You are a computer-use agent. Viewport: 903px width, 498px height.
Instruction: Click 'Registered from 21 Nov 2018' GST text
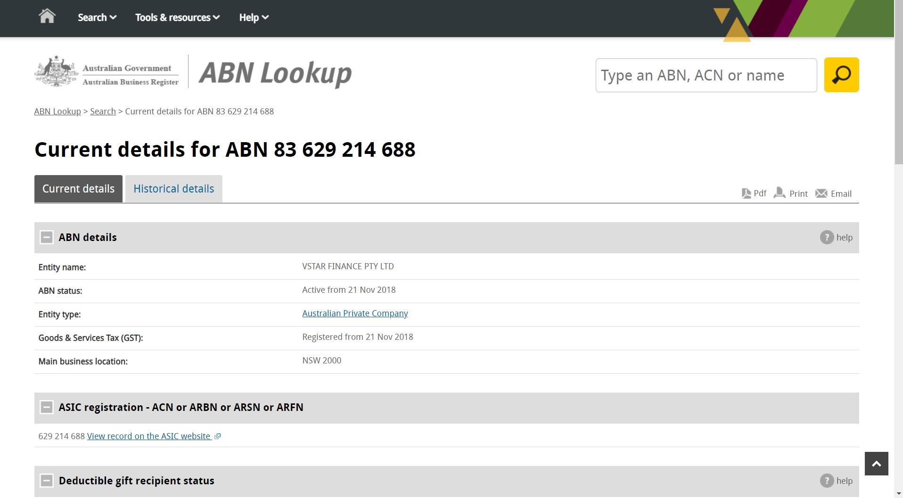[x=358, y=337]
